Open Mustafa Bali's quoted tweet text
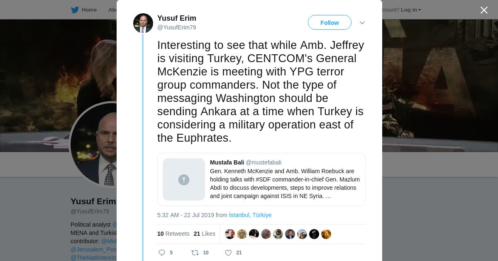The height and width of the screenshot is (261, 498). click(x=285, y=184)
